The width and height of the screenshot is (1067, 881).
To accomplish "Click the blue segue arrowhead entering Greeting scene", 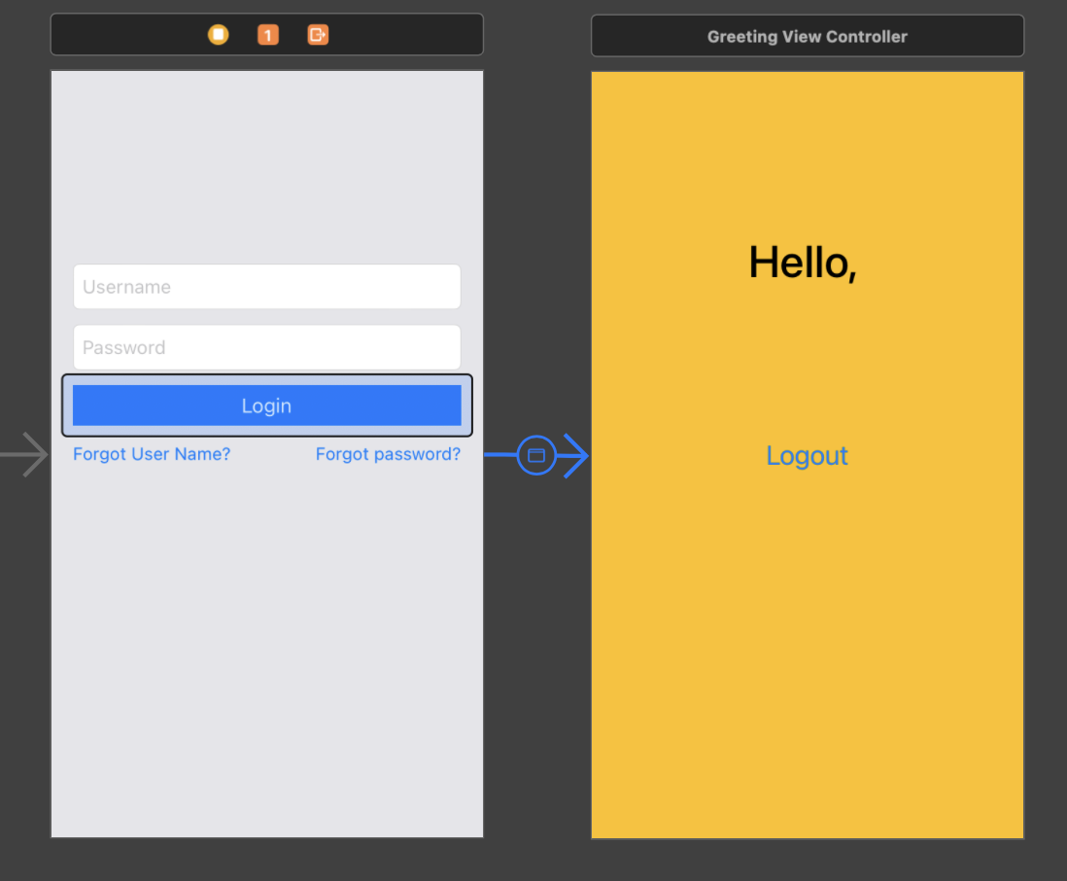I will pyautogui.click(x=580, y=455).
